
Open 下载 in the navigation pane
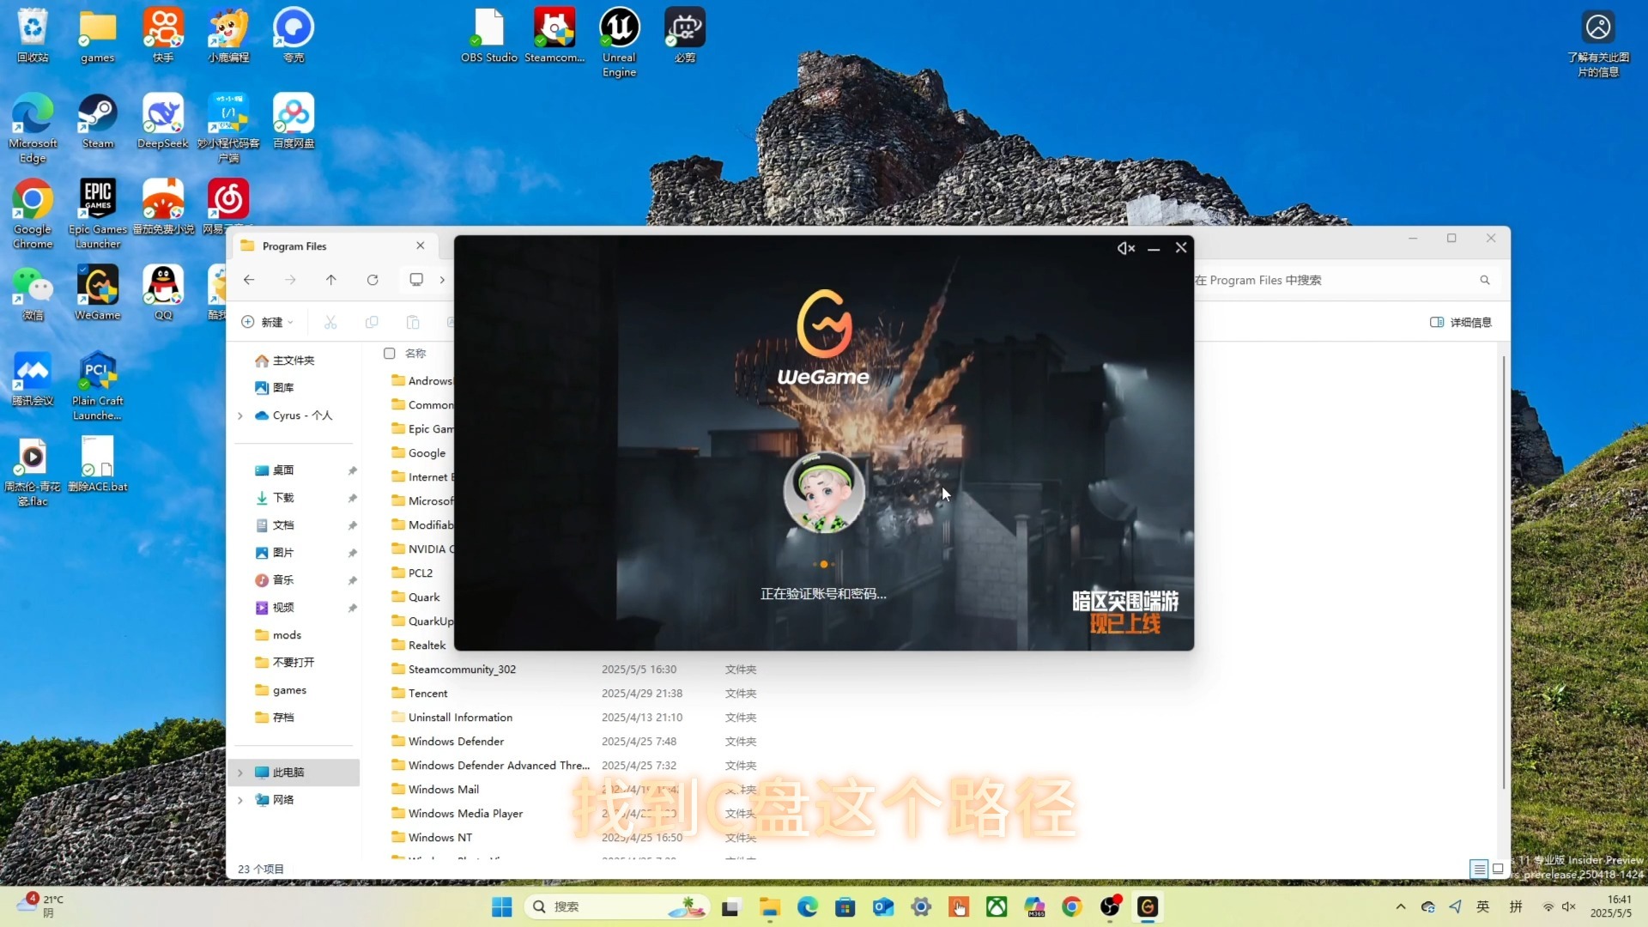coord(283,498)
